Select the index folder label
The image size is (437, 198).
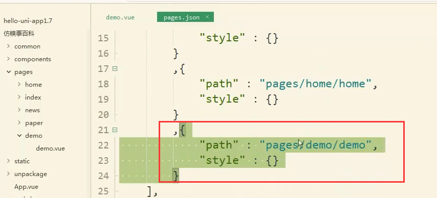coord(33,97)
